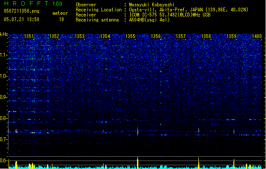
Task: Click the 0.9 kHz axis label
Action: point(4,97)
